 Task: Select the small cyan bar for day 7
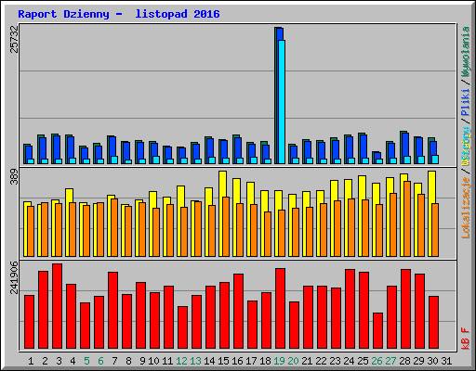114,160
